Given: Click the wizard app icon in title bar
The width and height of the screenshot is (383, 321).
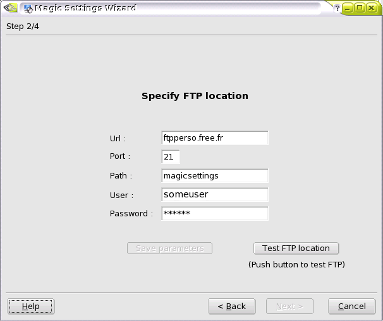Looking at the screenshot, I should point(28,9).
